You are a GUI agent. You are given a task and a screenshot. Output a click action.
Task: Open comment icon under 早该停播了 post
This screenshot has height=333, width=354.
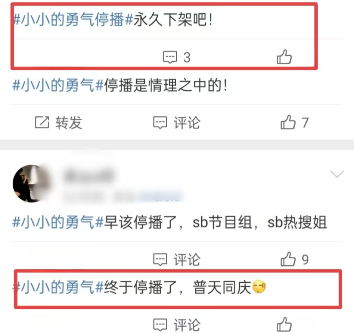pos(160,259)
